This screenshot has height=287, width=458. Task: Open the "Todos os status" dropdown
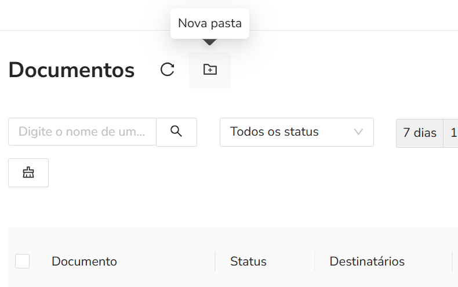(296, 132)
